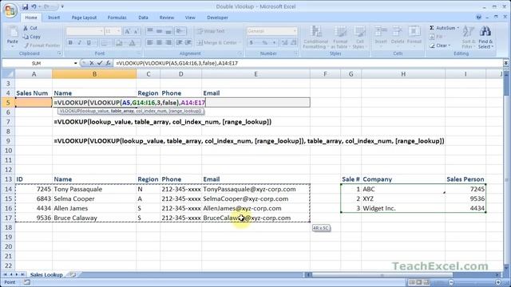Open the font name dropdown
The height and width of the screenshot is (287, 511).
tap(101, 31)
